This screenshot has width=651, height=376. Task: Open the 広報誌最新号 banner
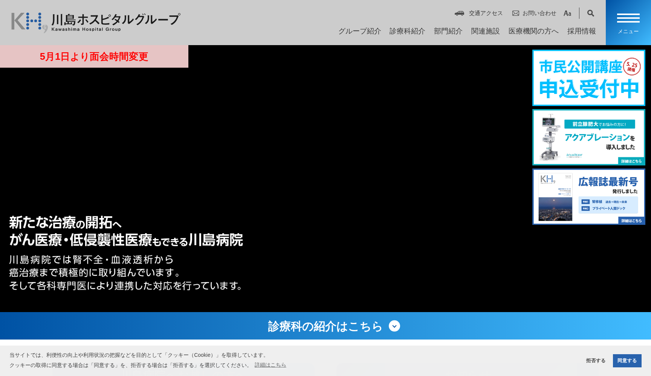[x=588, y=197]
